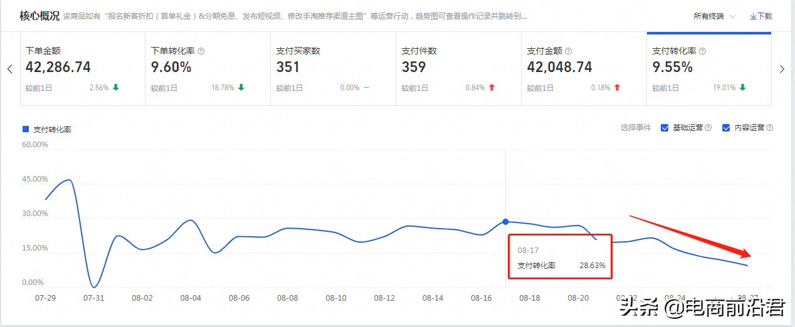Click the green down arrow in 下单金额 card
795x327 pixels.
(115, 88)
